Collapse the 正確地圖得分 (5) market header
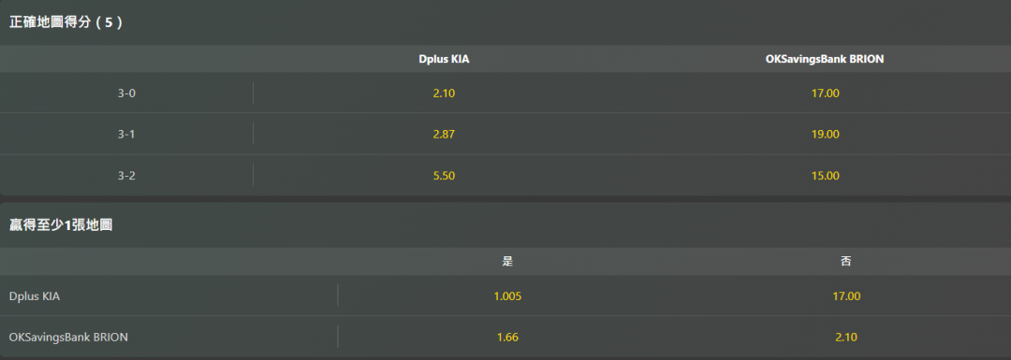This screenshot has height=360, width=1011. pyautogui.click(x=505, y=22)
